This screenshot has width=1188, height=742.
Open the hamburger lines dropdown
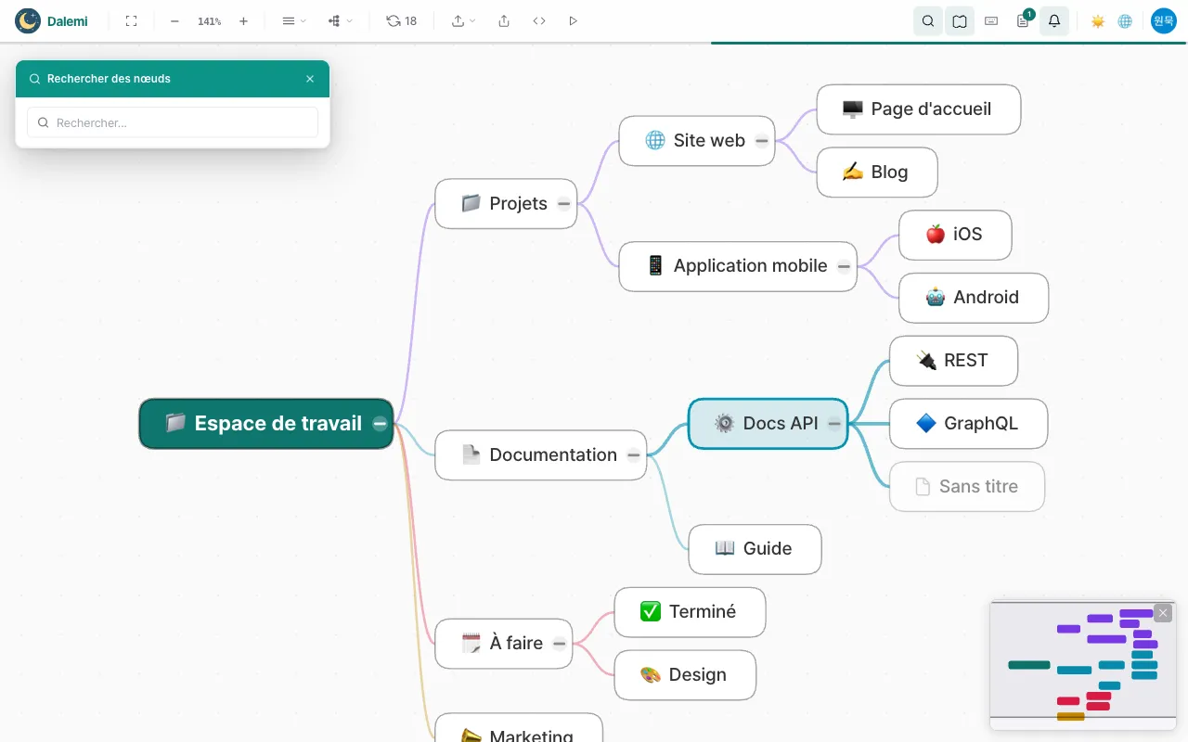click(x=293, y=20)
